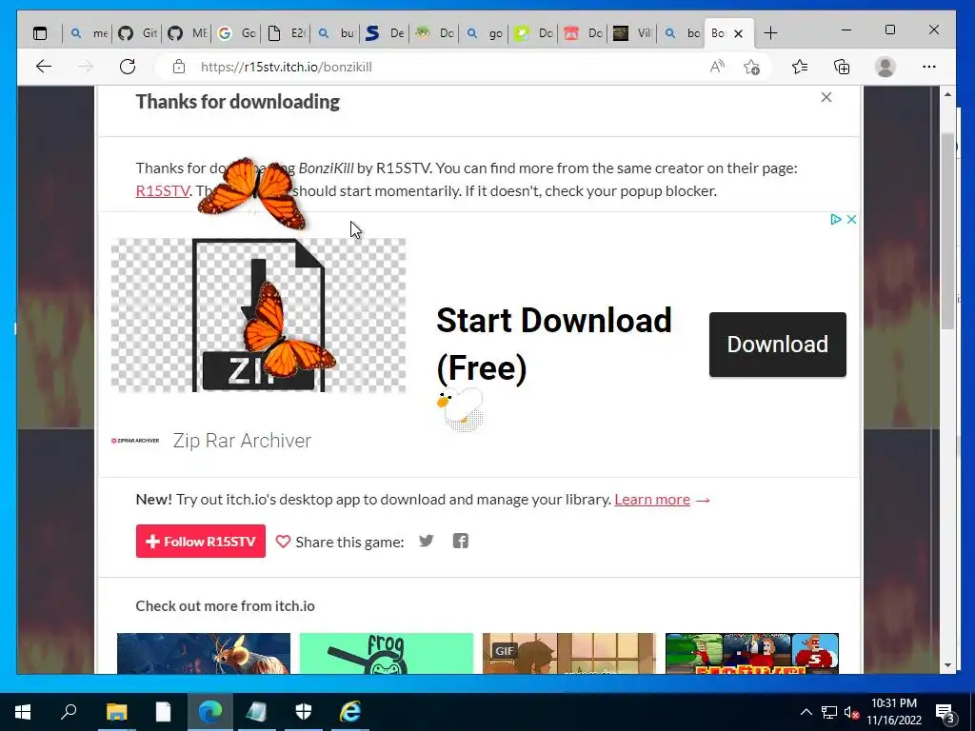Screen dimensions: 975x731
Task: Switch to the 'ME' GitHub tab
Action: click(x=188, y=33)
